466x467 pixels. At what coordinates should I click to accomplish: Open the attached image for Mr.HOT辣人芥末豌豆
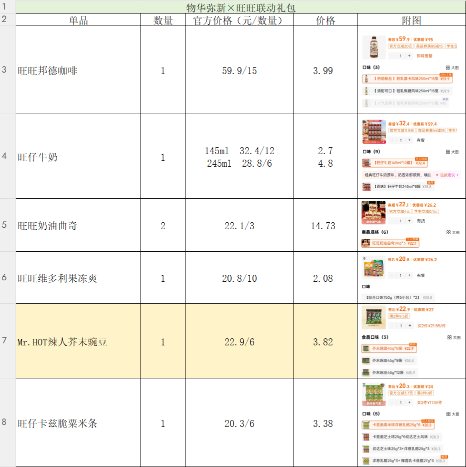coord(410,341)
